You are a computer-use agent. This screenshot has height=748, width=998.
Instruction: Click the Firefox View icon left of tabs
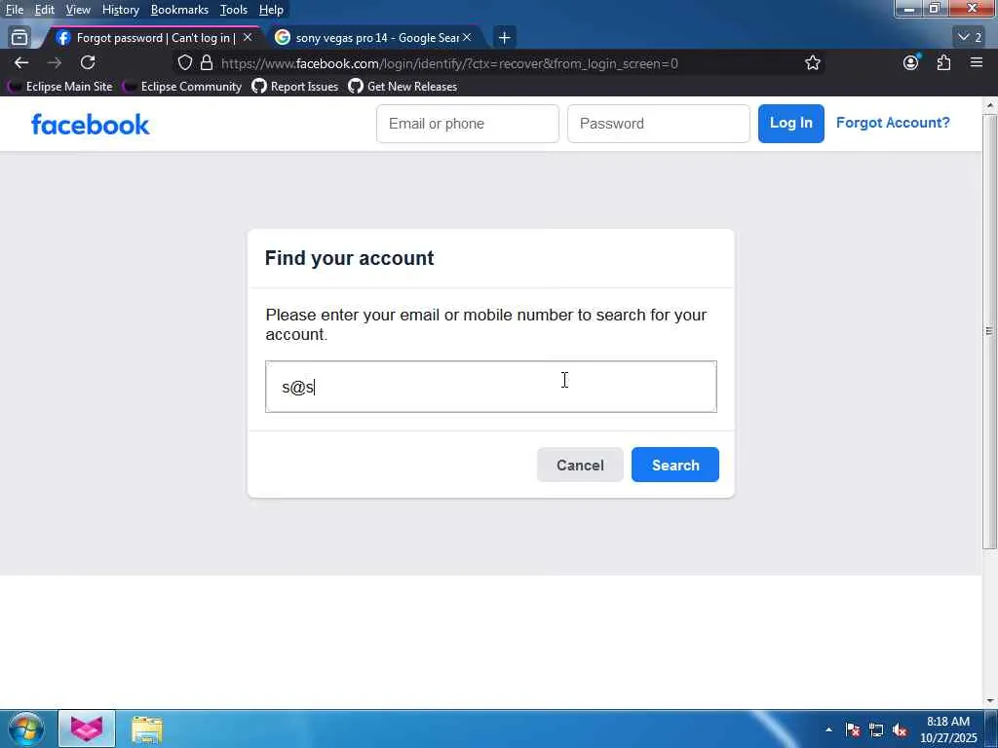pos(19,38)
